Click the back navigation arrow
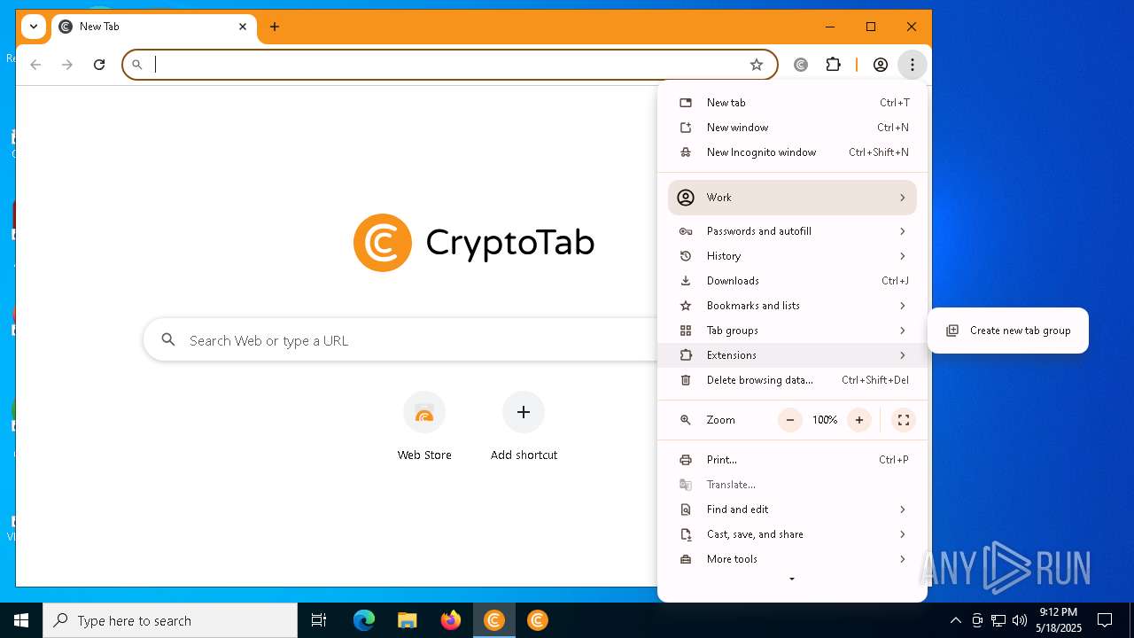Viewport: 1134px width, 638px height. click(35, 65)
